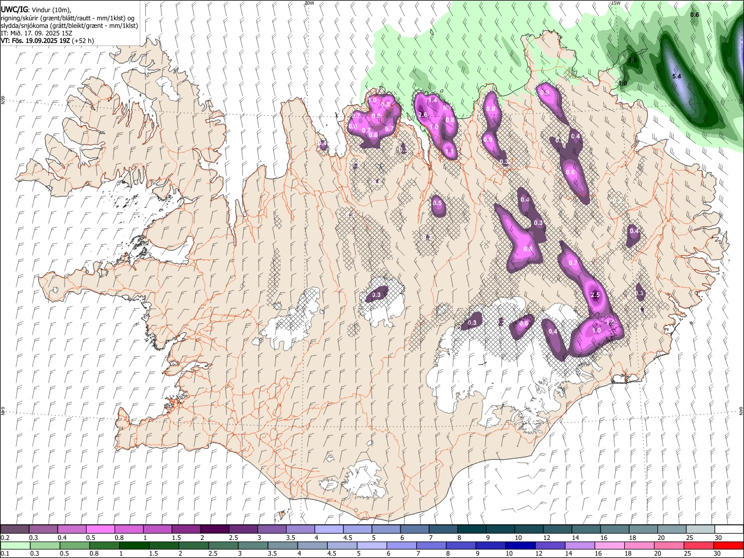Click the 1.8 value label over the sea
744x558 pixels.
point(633,60)
